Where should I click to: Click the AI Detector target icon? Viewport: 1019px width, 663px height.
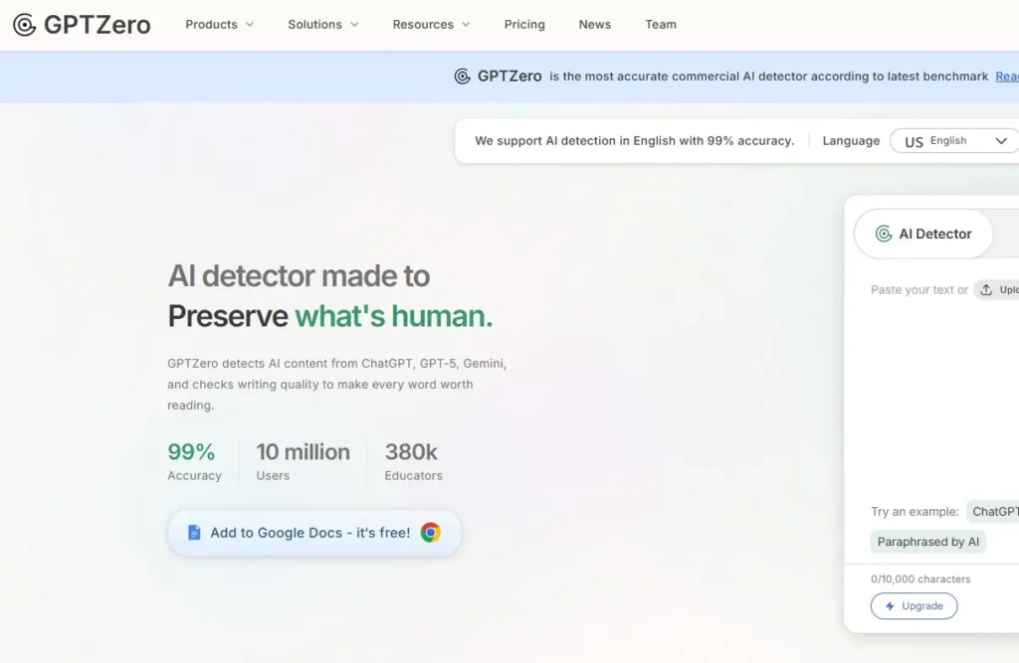pos(883,234)
